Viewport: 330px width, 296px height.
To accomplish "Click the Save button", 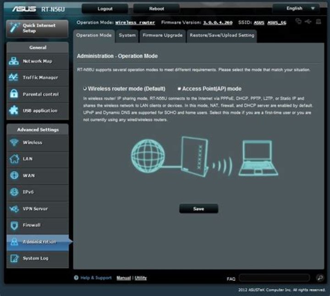I will pyautogui.click(x=198, y=209).
